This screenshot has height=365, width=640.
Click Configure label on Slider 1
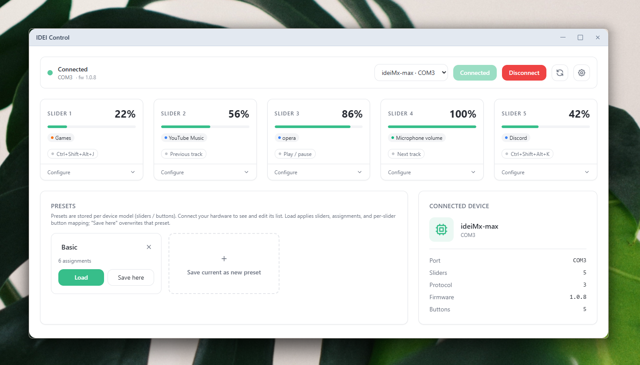coord(59,172)
